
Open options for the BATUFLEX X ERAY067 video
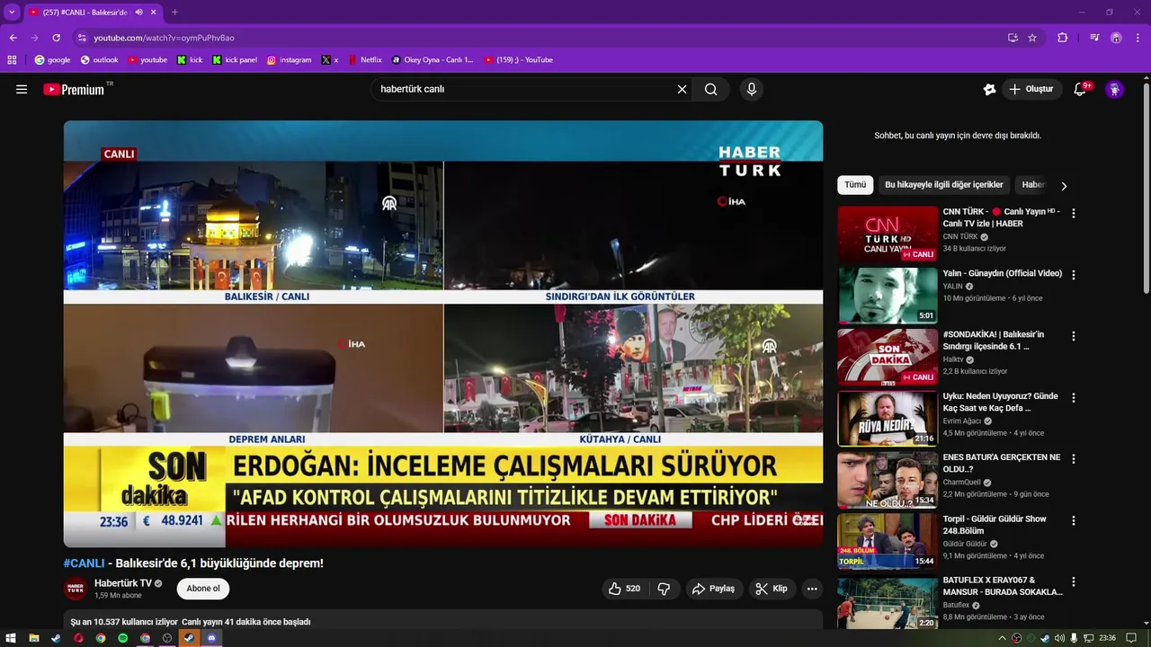(1073, 581)
